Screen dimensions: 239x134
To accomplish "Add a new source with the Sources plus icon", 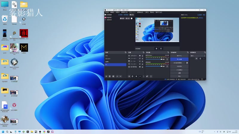I will 129,76.
